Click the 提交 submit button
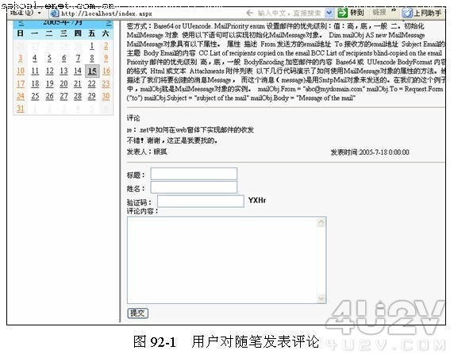 pyautogui.click(x=137, y=313)
